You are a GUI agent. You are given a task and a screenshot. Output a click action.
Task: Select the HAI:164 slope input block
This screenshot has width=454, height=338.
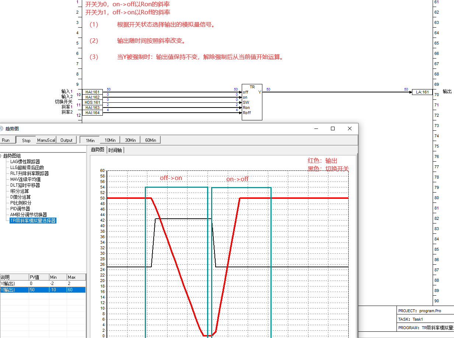tap(92, 113)
